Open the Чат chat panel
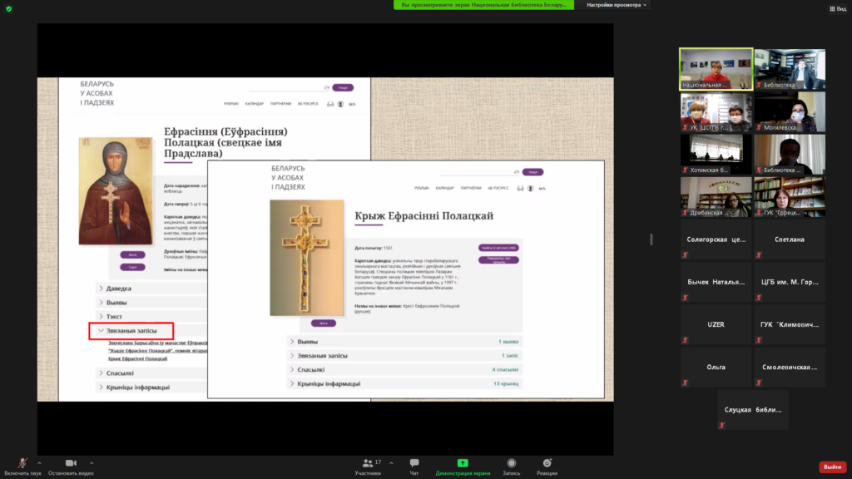 coord(414,467)
